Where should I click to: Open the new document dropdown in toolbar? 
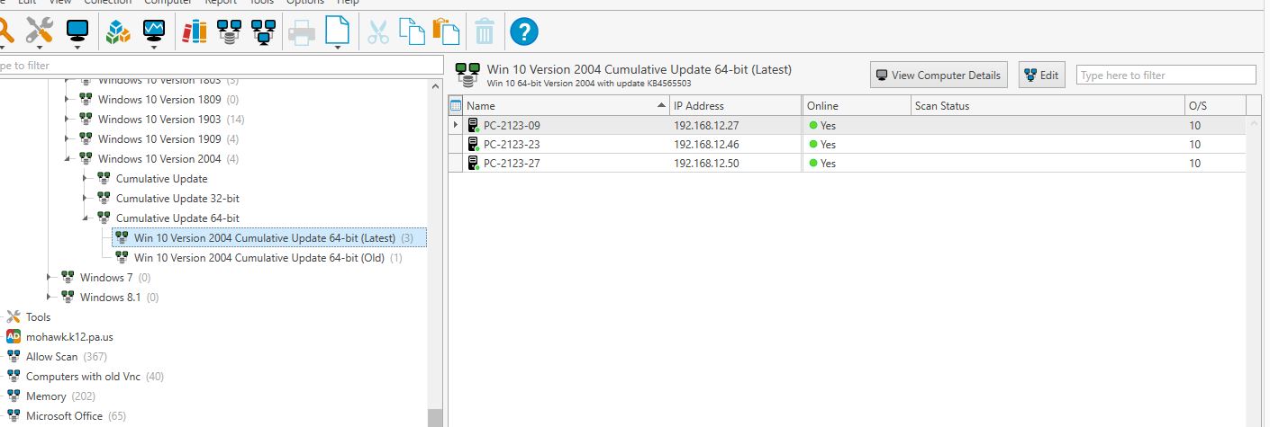337,47
